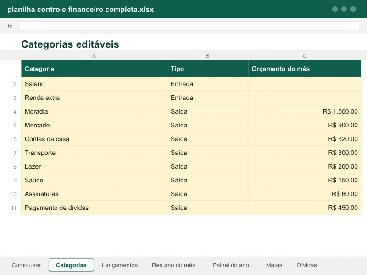Viewport: 367px width, 275px height.
Task: Select the R$ 1.500,00 budget cell
Action: pyautogui.click(x=305, y=111)
